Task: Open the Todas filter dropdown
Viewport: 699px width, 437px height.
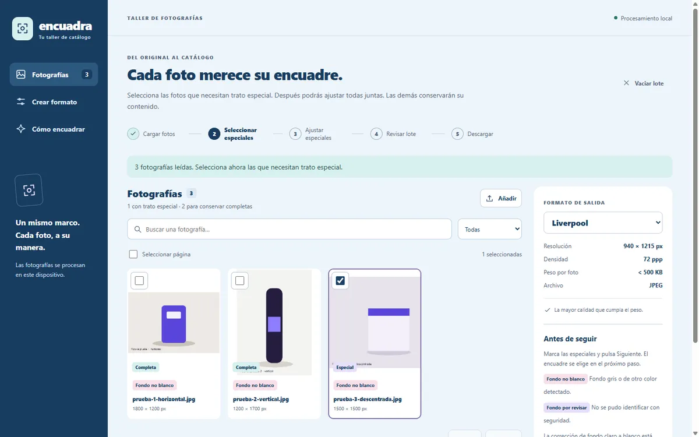Action: 490,229
